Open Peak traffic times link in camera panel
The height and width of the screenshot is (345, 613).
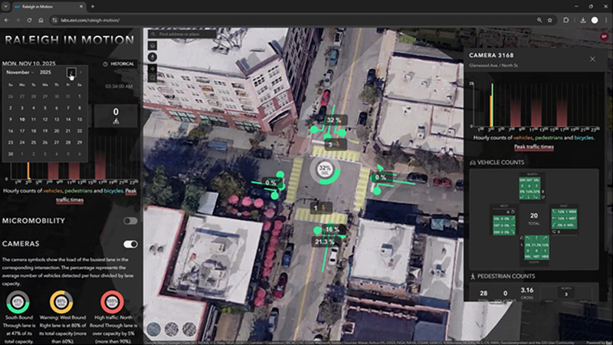point(533,146)
